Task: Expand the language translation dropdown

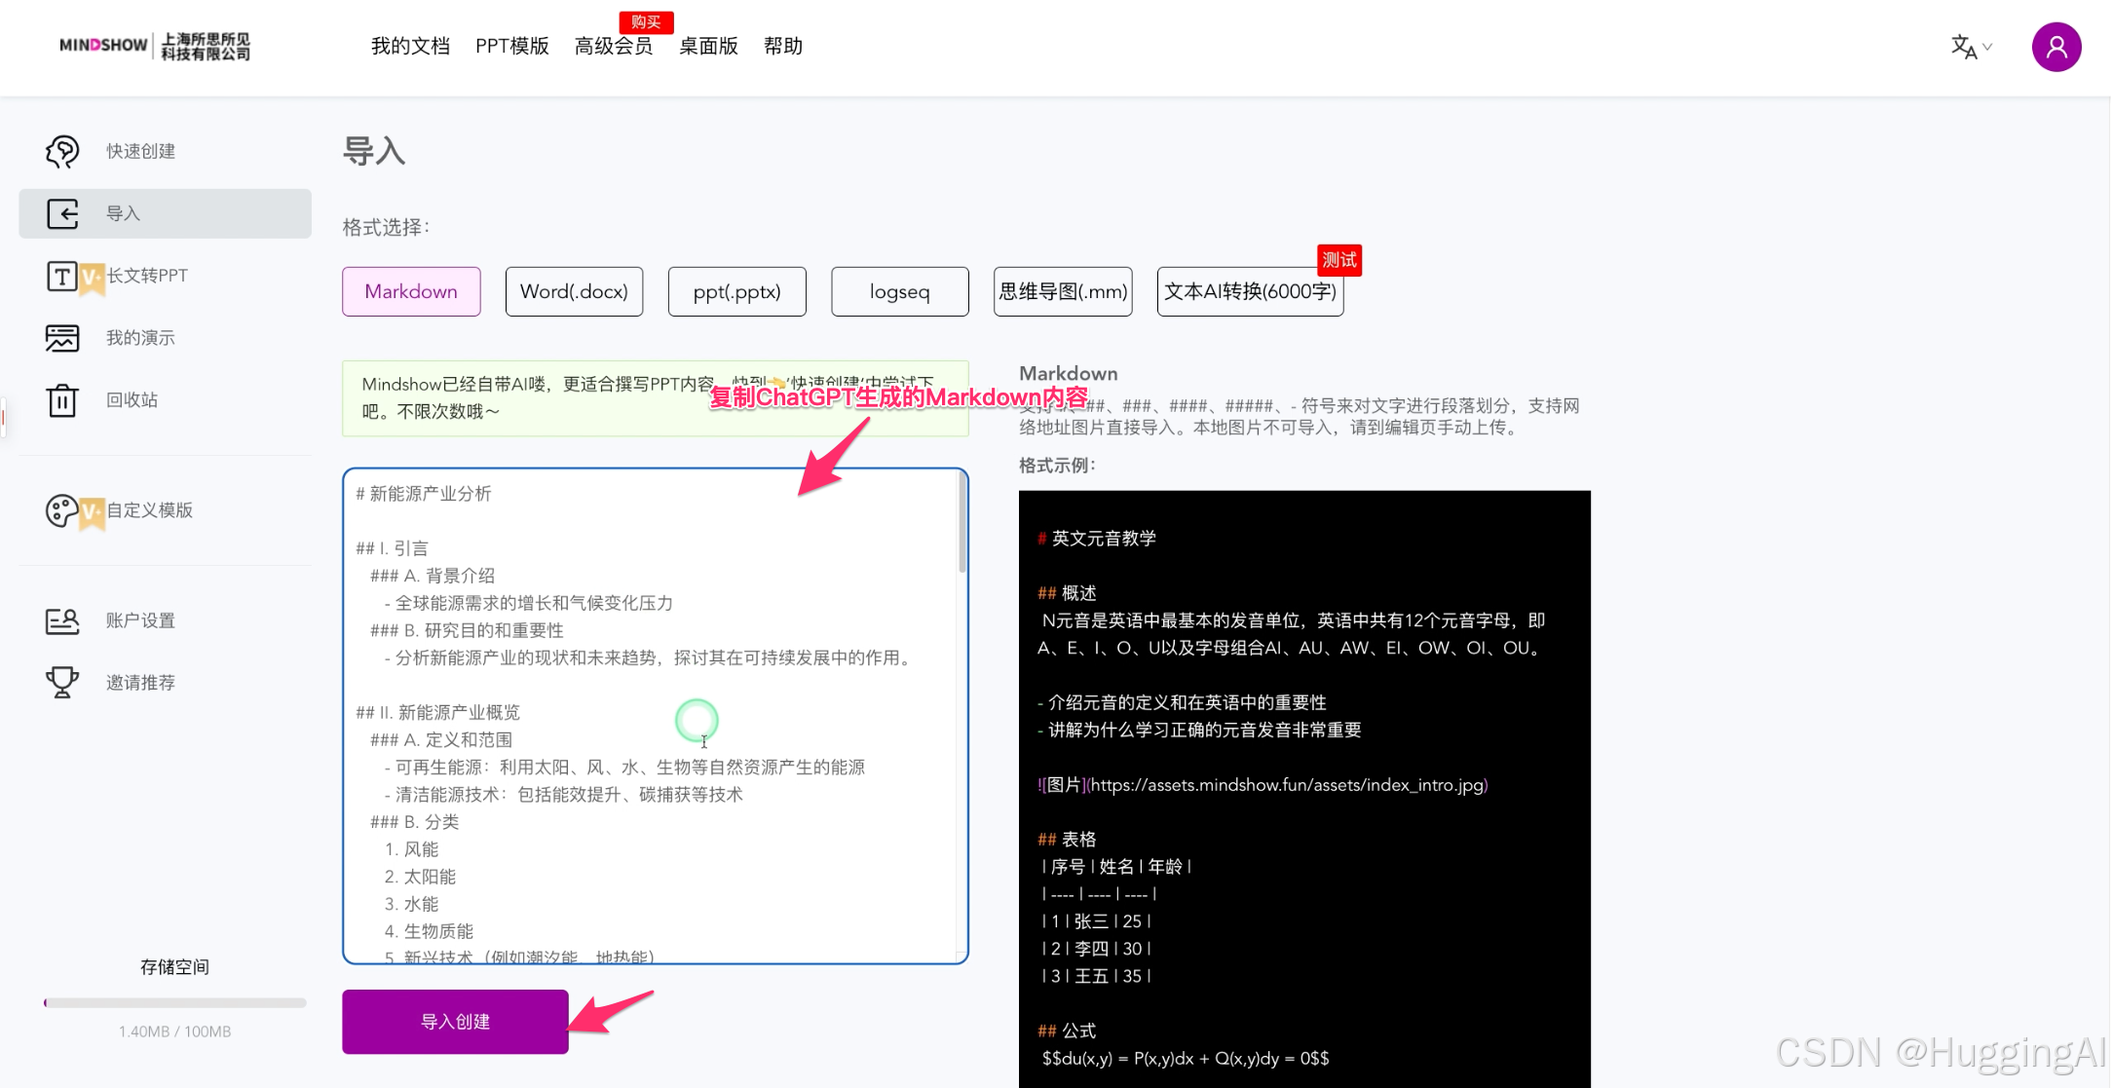Action: tap(1971, 47)
